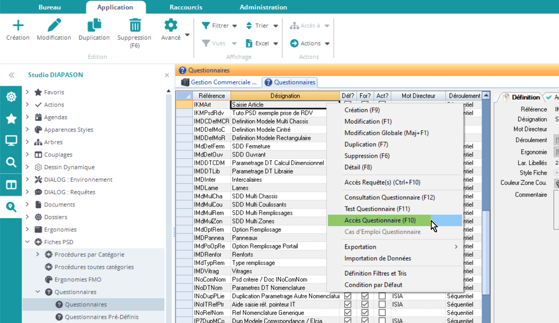Open the Excel export button
The width and height of the screenshot is (559, 323).
(257, 43)
